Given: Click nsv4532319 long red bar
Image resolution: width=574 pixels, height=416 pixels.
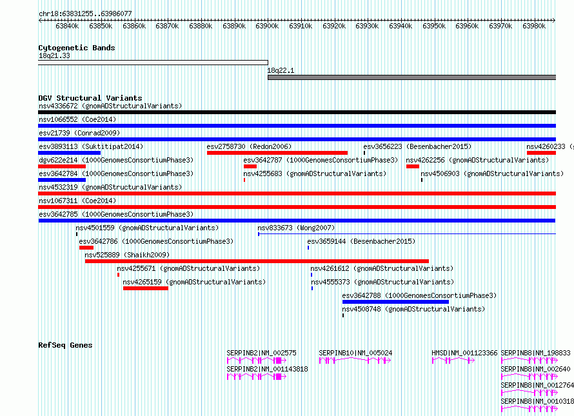Looking at the screenshot, I should click(x=297, y=193).
